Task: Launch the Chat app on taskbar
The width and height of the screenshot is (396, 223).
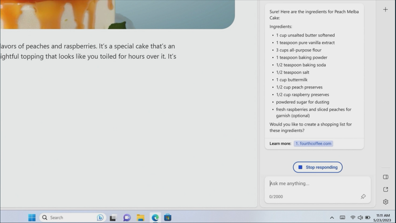Action: pos(127,218)
